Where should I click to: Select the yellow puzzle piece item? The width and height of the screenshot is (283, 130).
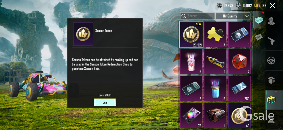[215, 35]
